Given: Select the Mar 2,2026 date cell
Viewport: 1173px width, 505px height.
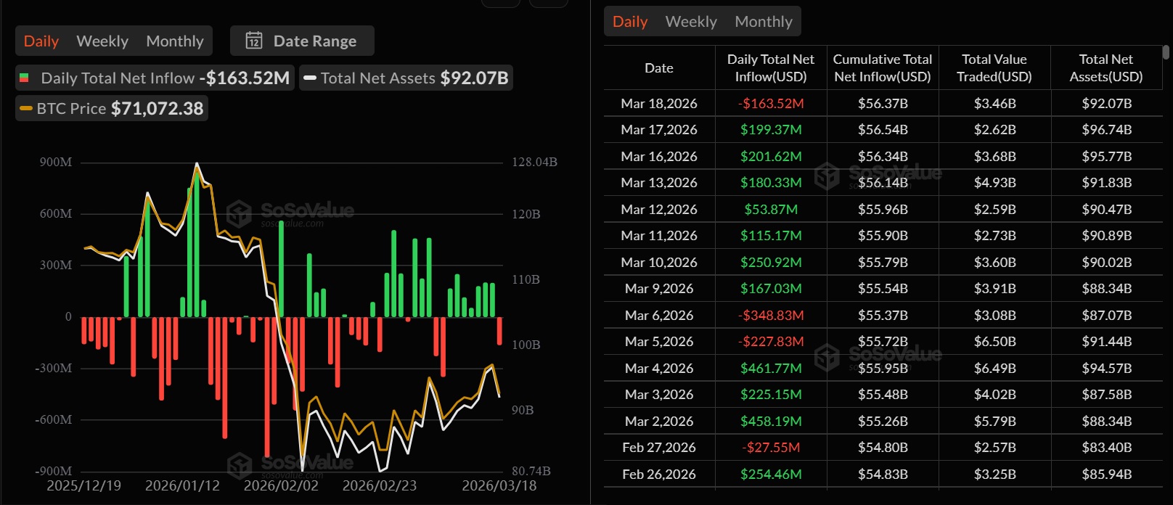Looking at the screenshot, I should click(659, 422).
